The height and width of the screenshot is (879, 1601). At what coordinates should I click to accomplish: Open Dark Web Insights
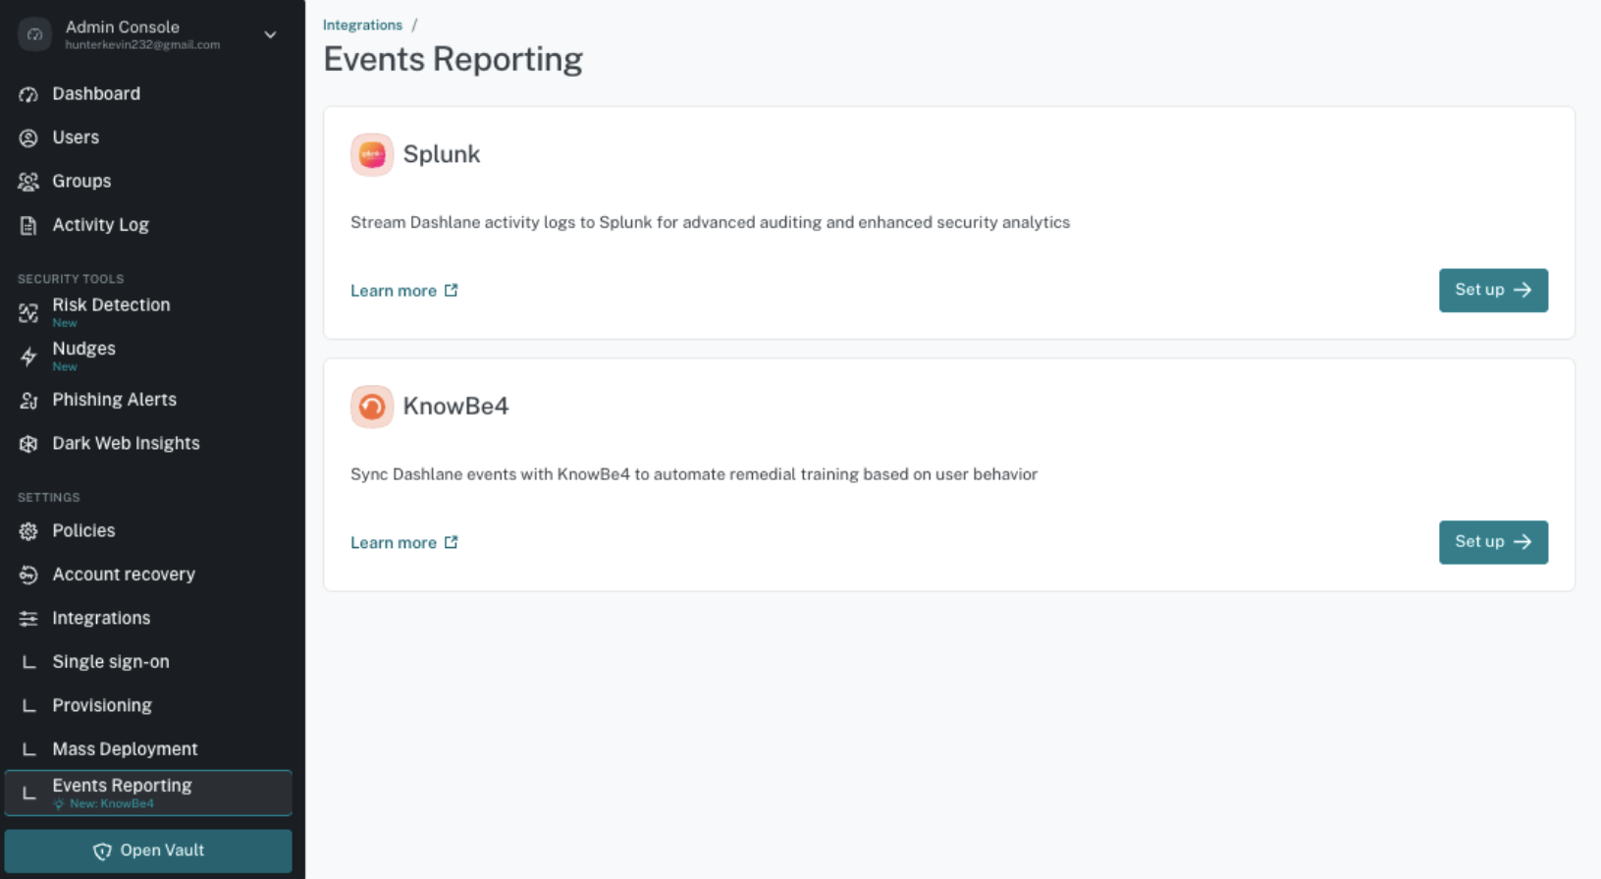148,444
